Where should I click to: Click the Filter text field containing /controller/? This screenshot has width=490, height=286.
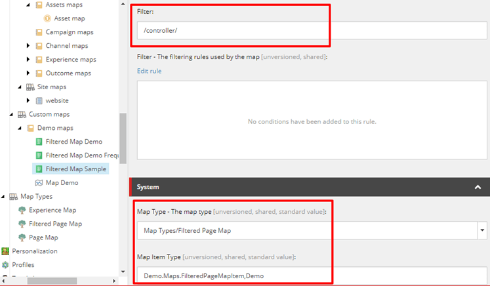tap(312, 30)
